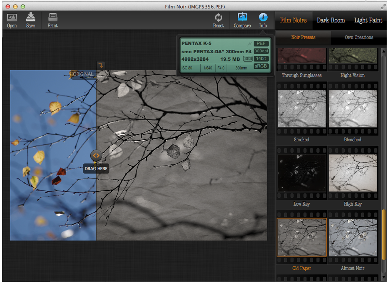Select the Old Paper preset thumbnail
The width and height of the screenshot is (388, 282).
click(302, 237)
